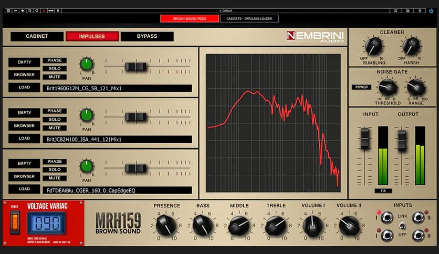The width and height of the screenshot is (439, 254).
Task: Click the Brit1960G12M_CG_58_121_Mix1 filename field
Action: click(117, 88)
